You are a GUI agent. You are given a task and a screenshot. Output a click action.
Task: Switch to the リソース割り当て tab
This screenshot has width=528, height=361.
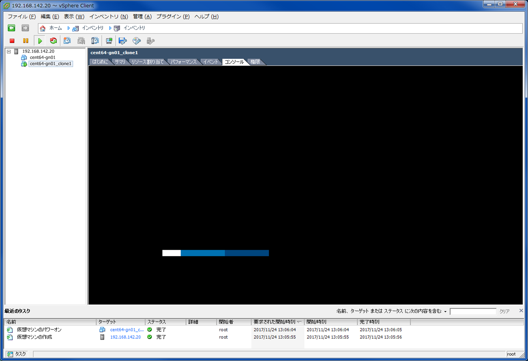coord(148,62)
